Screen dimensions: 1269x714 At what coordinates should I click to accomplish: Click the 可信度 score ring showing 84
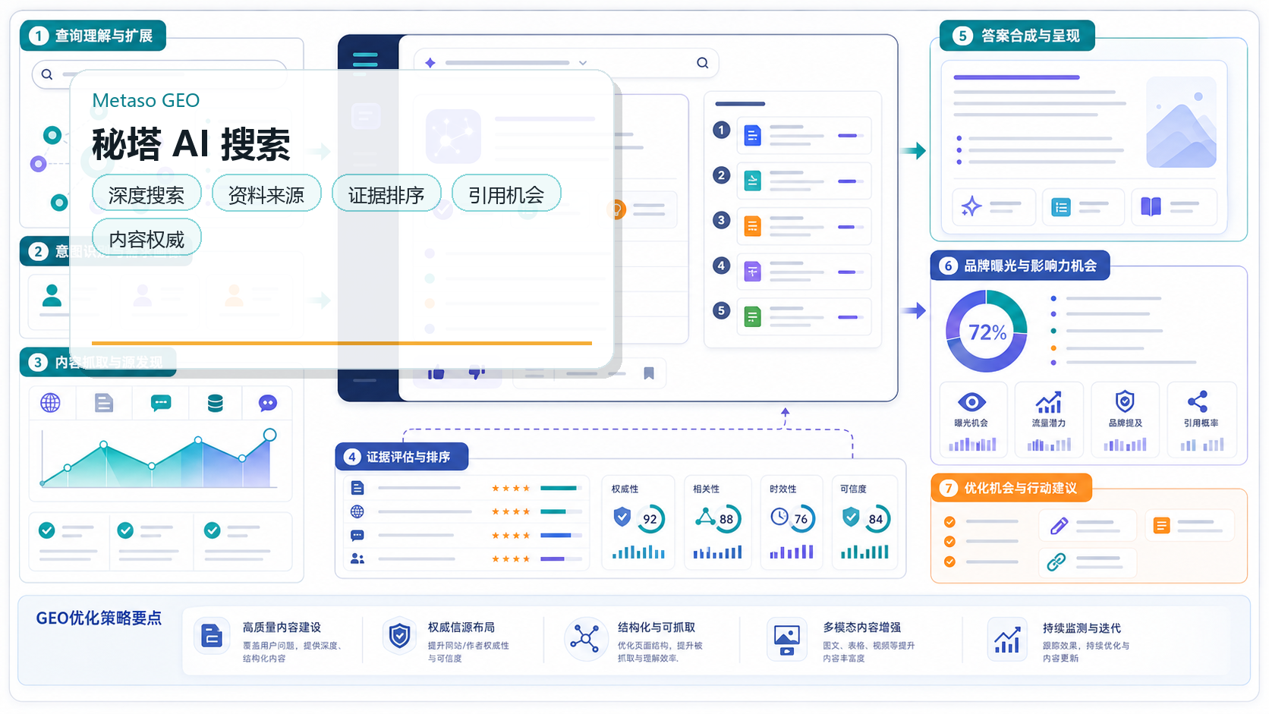pyautogui.click(x=876, y=519)
